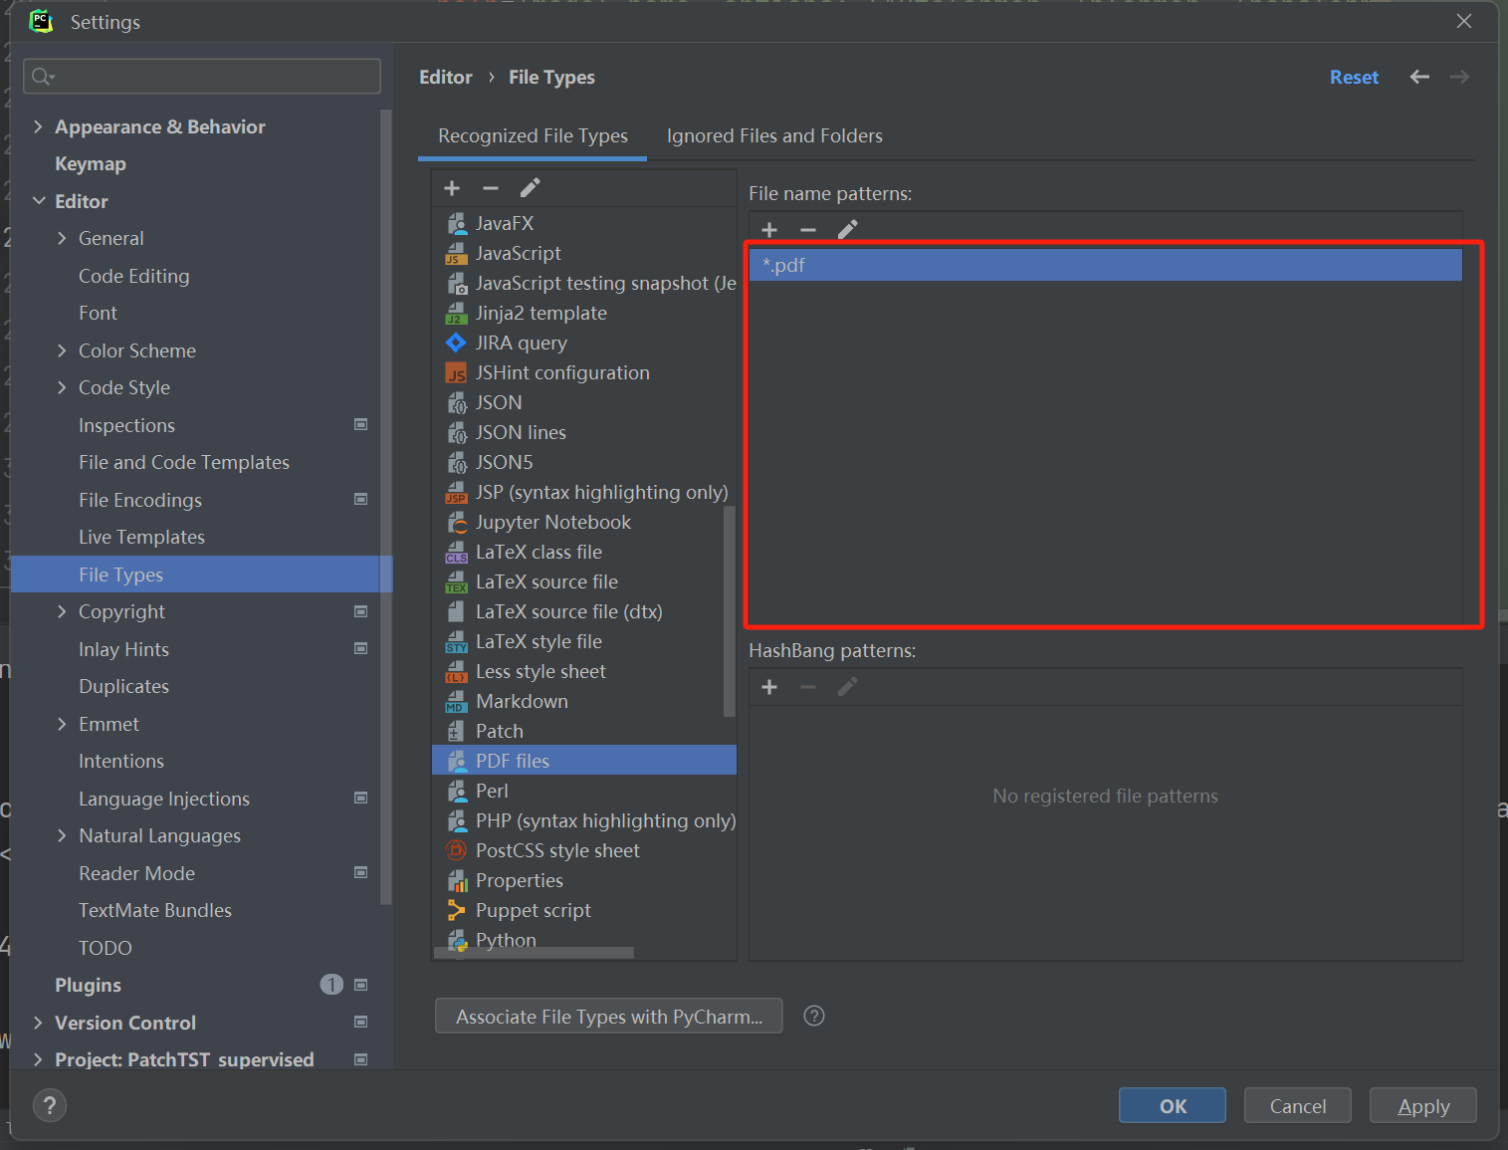
Task: Click the project-level icon next to Language Injections
Action: click(361, 799)
